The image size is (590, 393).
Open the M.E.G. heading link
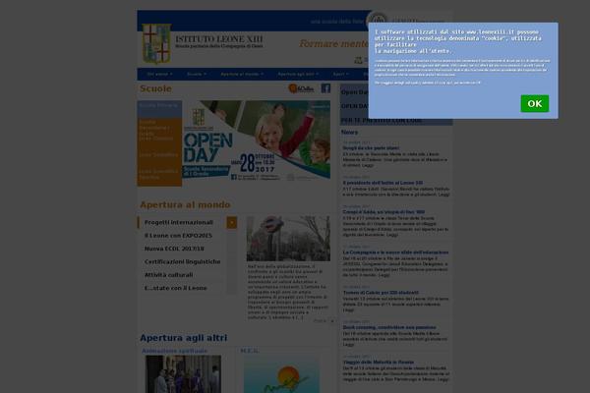click(250, 351)
